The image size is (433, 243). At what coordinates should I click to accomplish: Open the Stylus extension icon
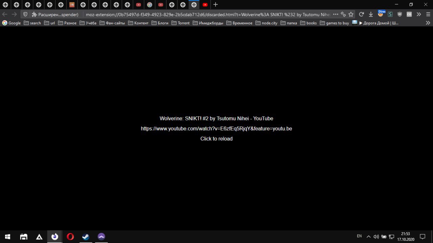(x=390, y=14)
